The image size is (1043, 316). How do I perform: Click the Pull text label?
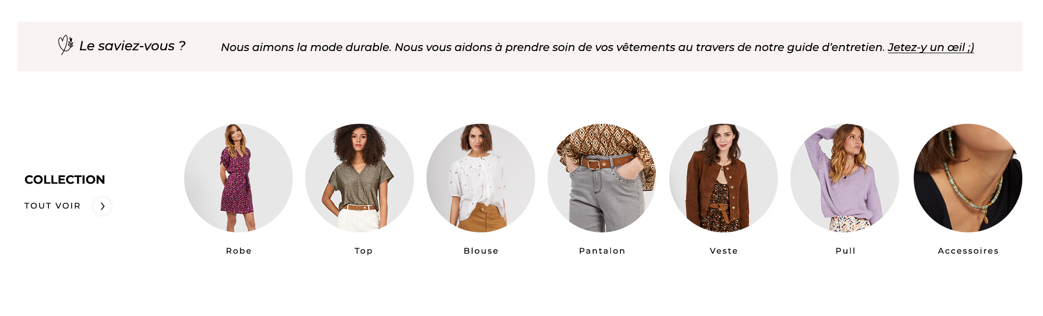click(846, 251)
